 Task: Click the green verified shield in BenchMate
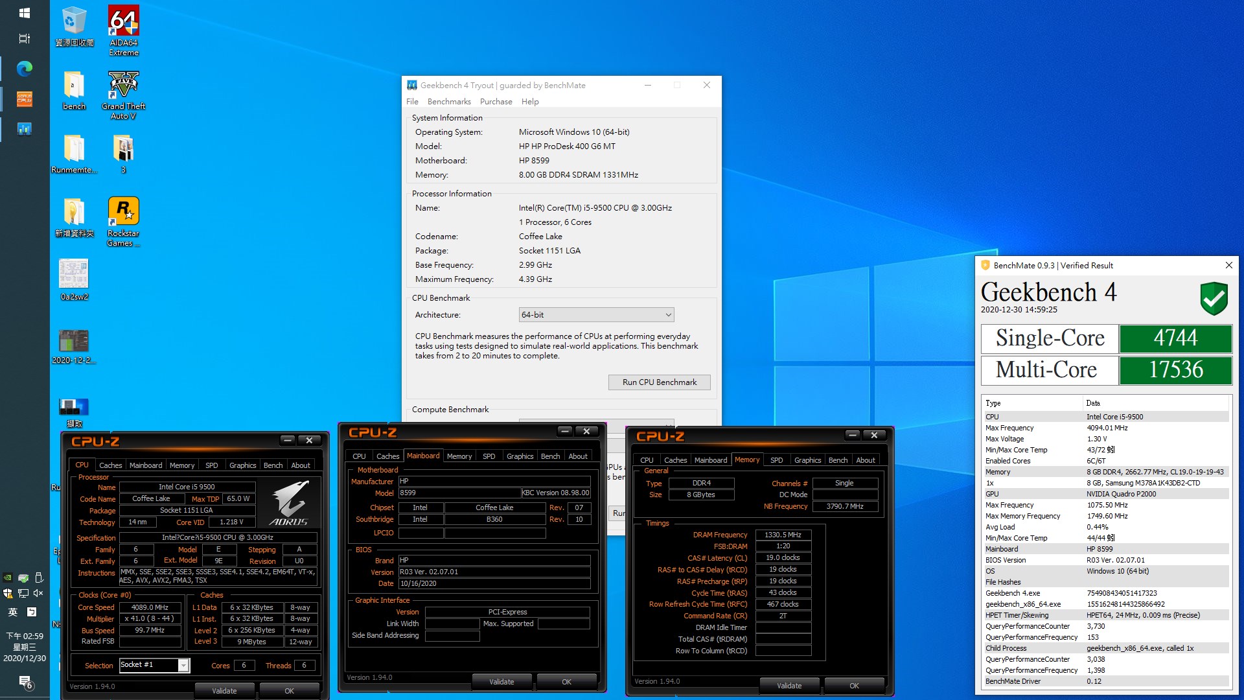pos(1214,299)
